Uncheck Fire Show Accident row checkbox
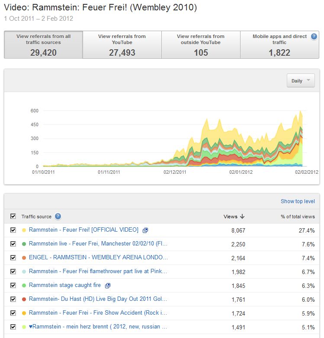Screen dimensions: 324x338 pos(13,313)
